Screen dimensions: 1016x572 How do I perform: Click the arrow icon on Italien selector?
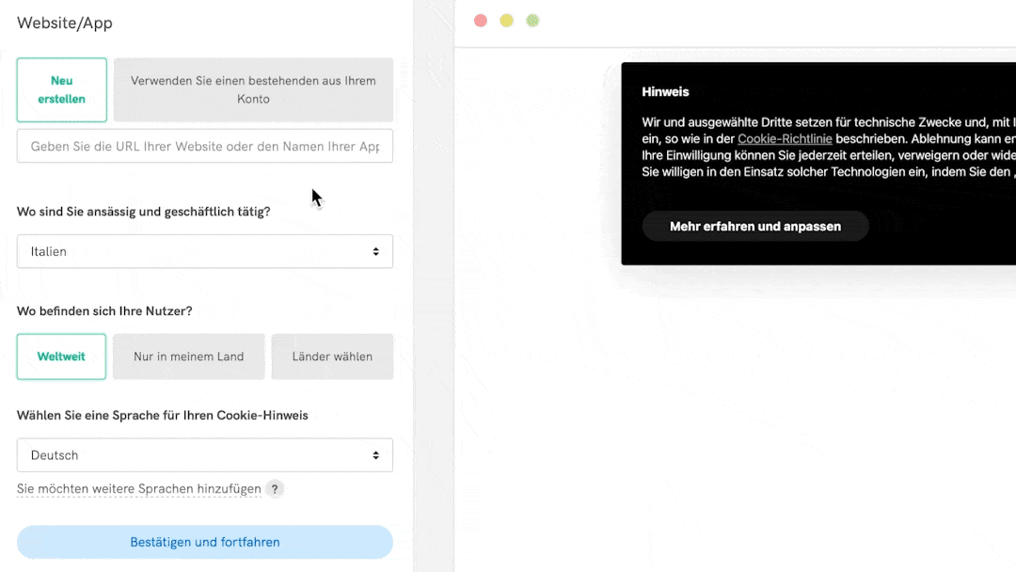[x=375, y=252]
